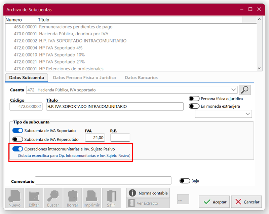Select HP IVA Soportado 10% row

(62, 55)
